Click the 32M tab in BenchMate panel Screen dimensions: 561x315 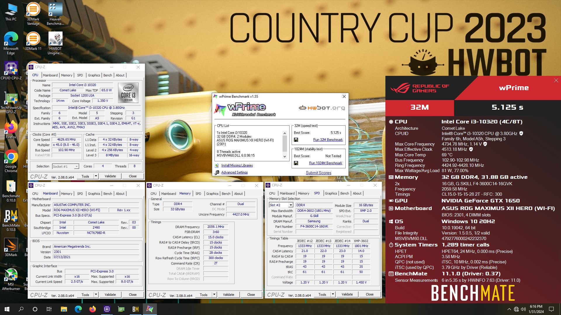[x=420, y=107]
